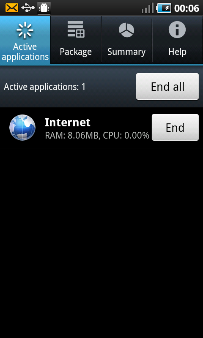Tap the battery charging indicator
Screen dimensions: 203x338
pyautogui.click(x=164, y=8)
